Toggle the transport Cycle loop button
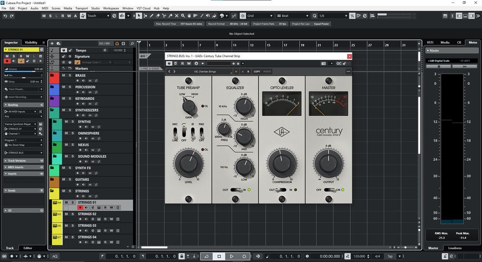Image resolution: width=482 pixels, height=262 pixels. [x=206, y=256]
